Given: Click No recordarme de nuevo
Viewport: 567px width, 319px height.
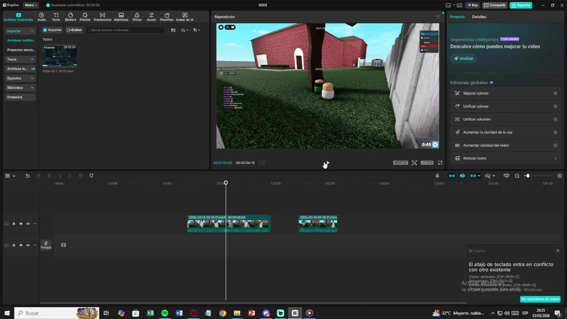Looking at the screenshot, I should click(x=540, y=299).
